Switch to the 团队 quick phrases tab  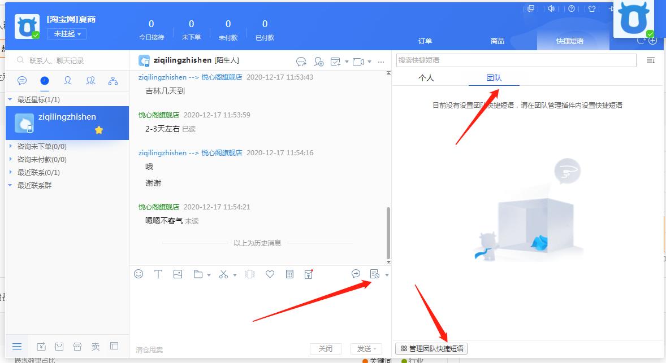coord(495,78)
